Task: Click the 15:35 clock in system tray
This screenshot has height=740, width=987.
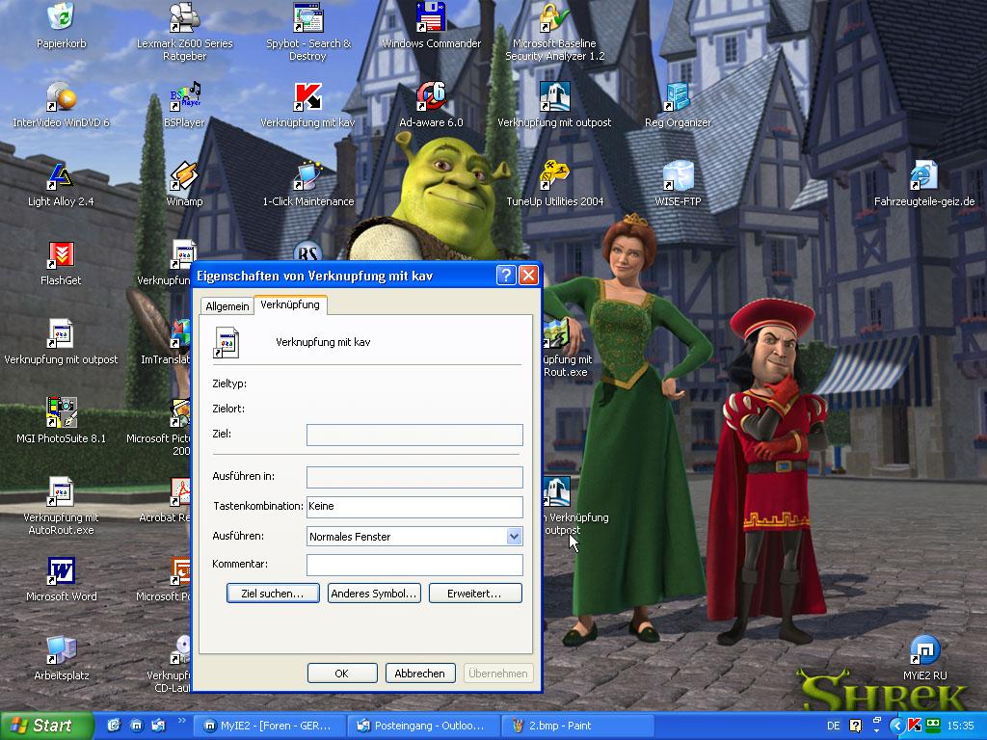Action: (x=960, y=726)
